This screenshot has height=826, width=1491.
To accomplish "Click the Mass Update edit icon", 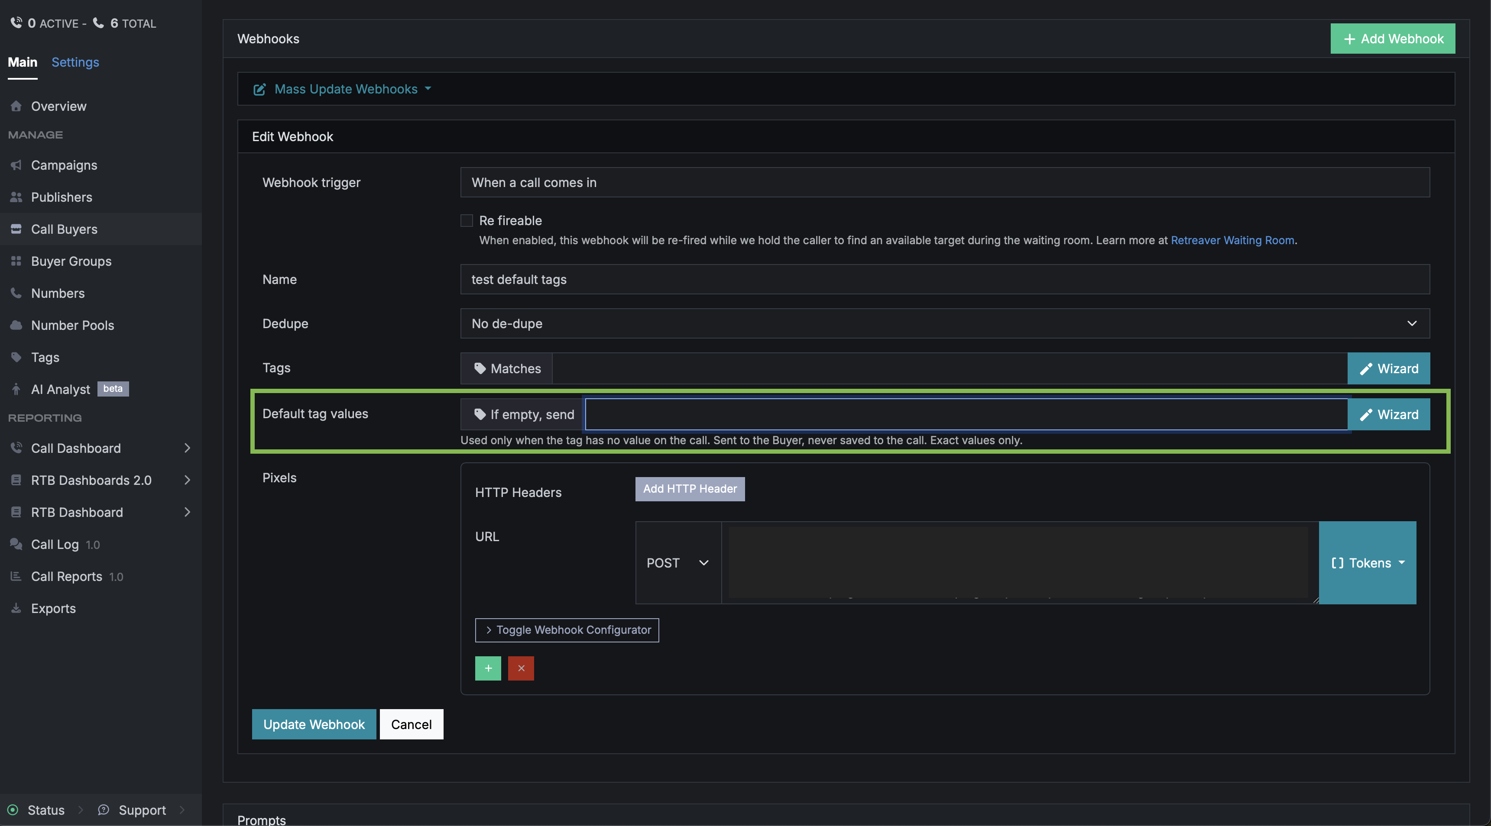I will click(x=259, y=89).
